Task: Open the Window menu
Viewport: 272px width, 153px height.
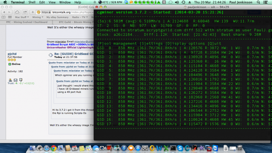Action: coord(65,2)
